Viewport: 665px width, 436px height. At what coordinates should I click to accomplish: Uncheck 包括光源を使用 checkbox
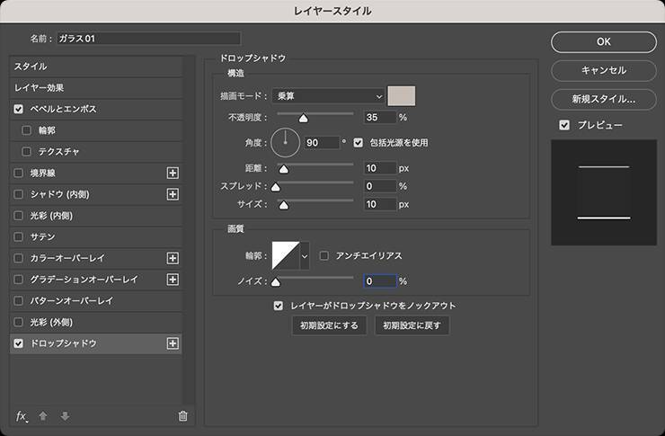tap(359, 142)
